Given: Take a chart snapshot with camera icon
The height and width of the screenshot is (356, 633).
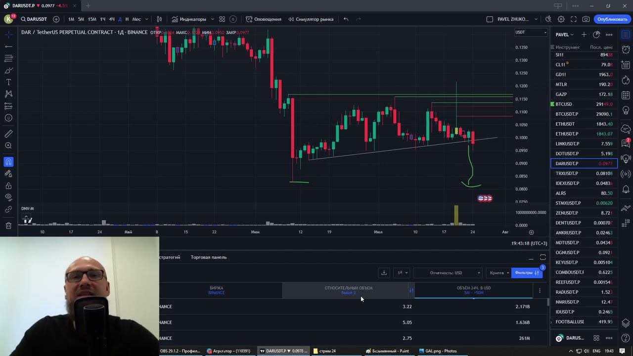Looking at the screenshot, I should [586, 19].
